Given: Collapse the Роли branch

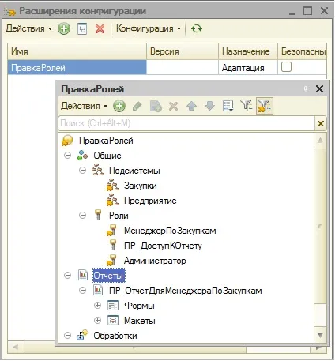Looking at the screenshot, I should click(x=82, y=216).
